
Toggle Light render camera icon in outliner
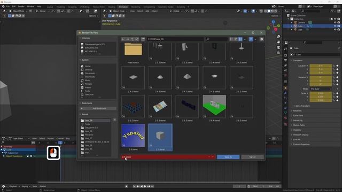point(338,29)
